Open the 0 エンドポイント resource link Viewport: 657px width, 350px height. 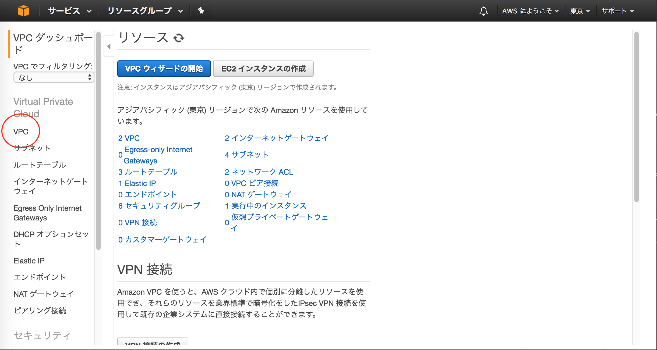147,194
